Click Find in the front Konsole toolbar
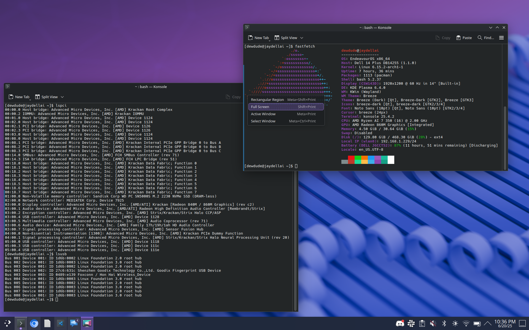The width and height of the screenshot is (529, 330). click(486, 38)
